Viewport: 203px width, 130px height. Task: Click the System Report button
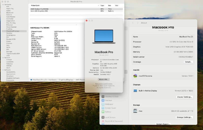coord(163,124)
